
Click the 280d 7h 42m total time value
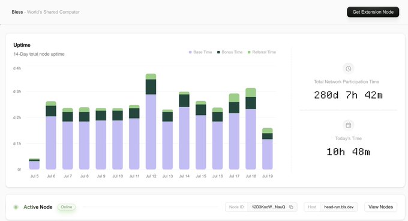click(x=349, y=95)
